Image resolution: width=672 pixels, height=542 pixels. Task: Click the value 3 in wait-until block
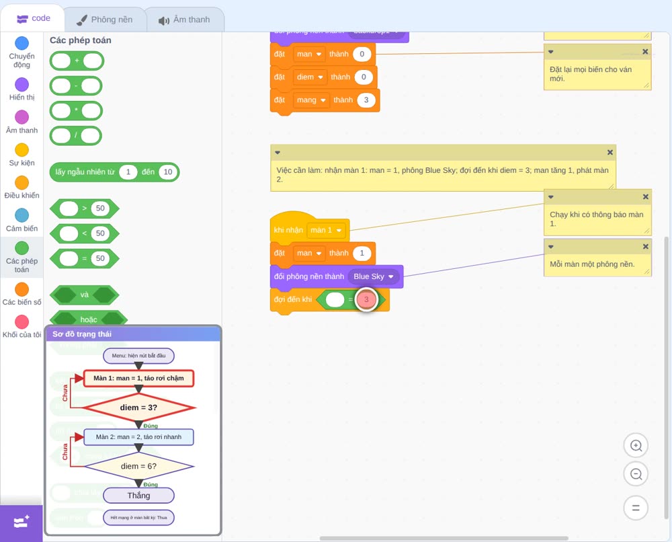(x=366, y=299)
